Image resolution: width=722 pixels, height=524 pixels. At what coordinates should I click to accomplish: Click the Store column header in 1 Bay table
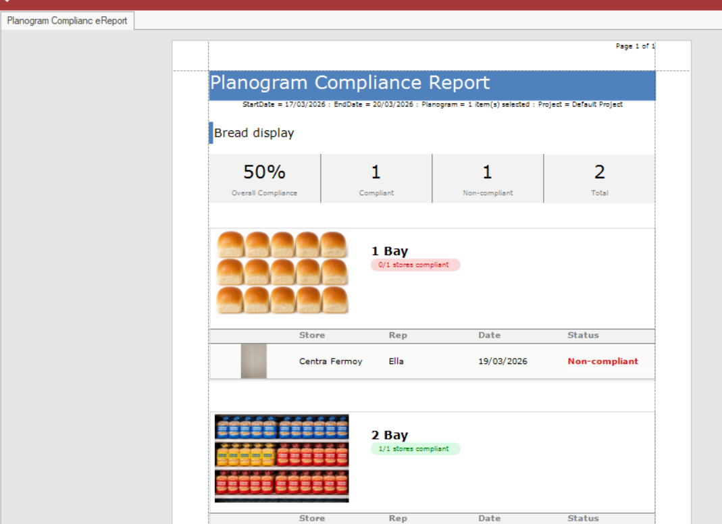[x=312, y=335]
